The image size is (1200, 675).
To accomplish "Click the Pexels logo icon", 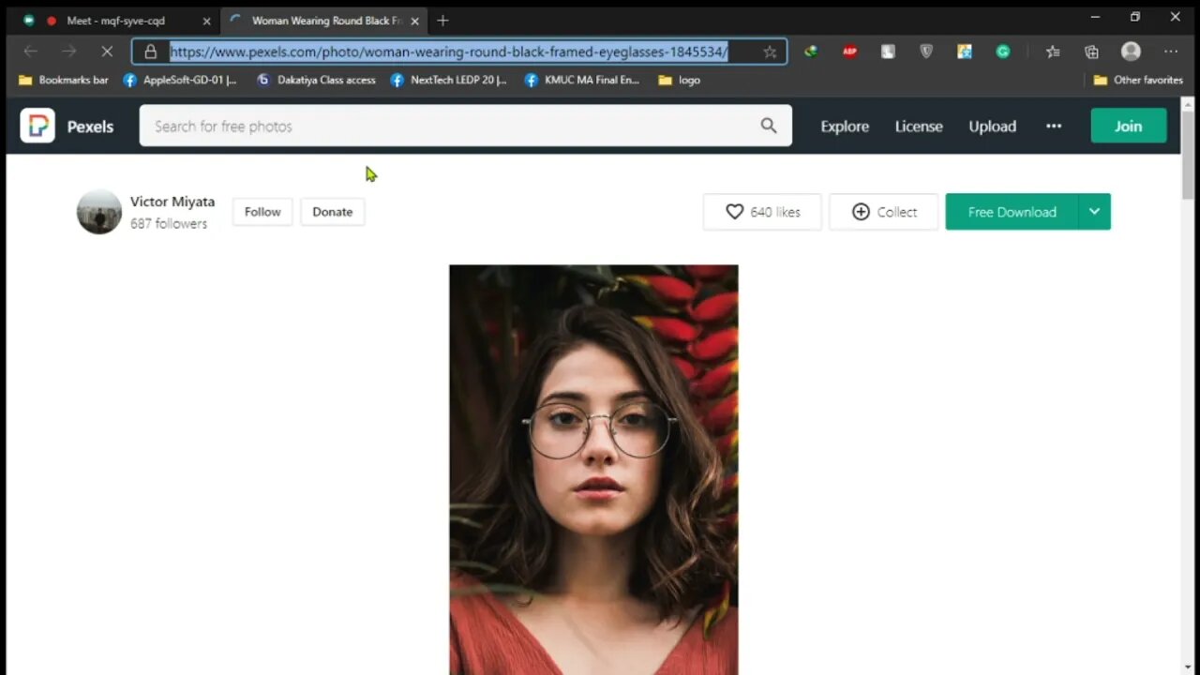I will [37, 126].
